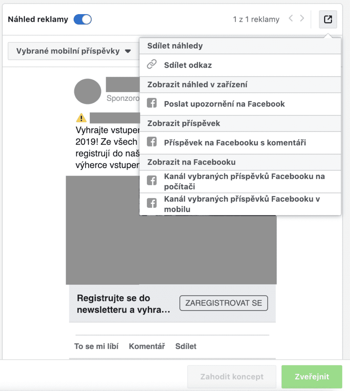Viewport: 350px width, 391px height.
Task: Go to next ad with right chevron
Action: tap(302, 18)
